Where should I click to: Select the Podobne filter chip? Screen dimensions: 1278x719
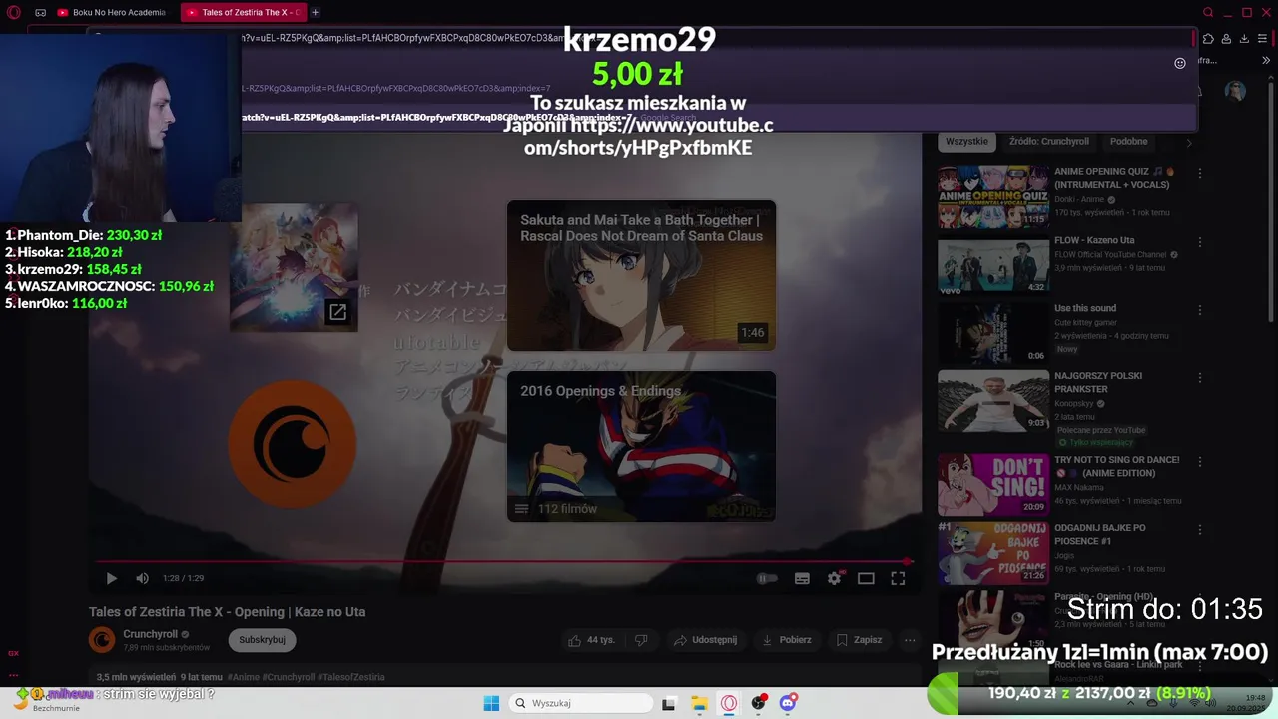point(1128,141)
